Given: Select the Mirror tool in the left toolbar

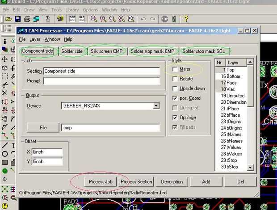Looking at the screenshot, I should [4, 68].
